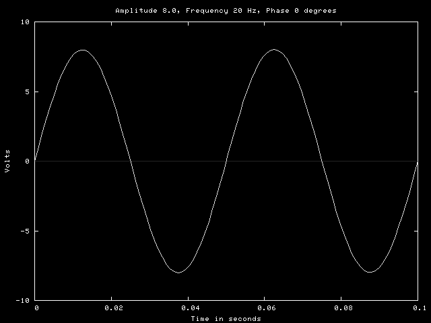431x323 pixels.
Task: Click the '0.04' tick label on the time axis
Action: (189, 308)
